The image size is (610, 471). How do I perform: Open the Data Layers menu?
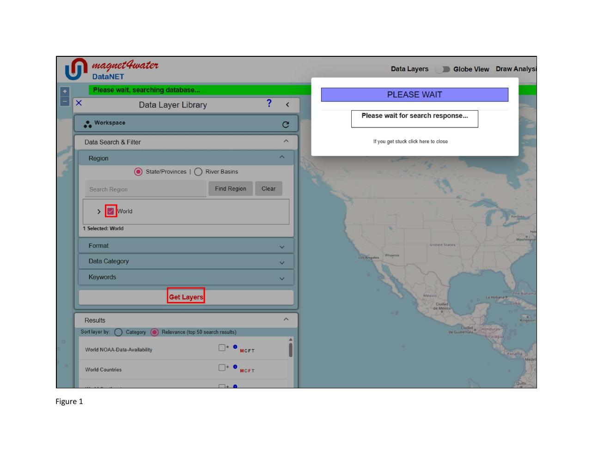[x=409, y=69]
